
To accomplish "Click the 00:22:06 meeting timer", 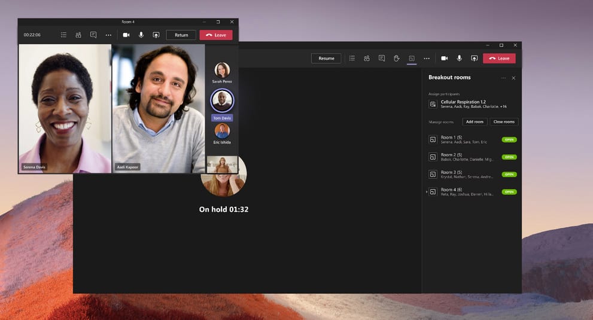I will (x=32, y=35).
